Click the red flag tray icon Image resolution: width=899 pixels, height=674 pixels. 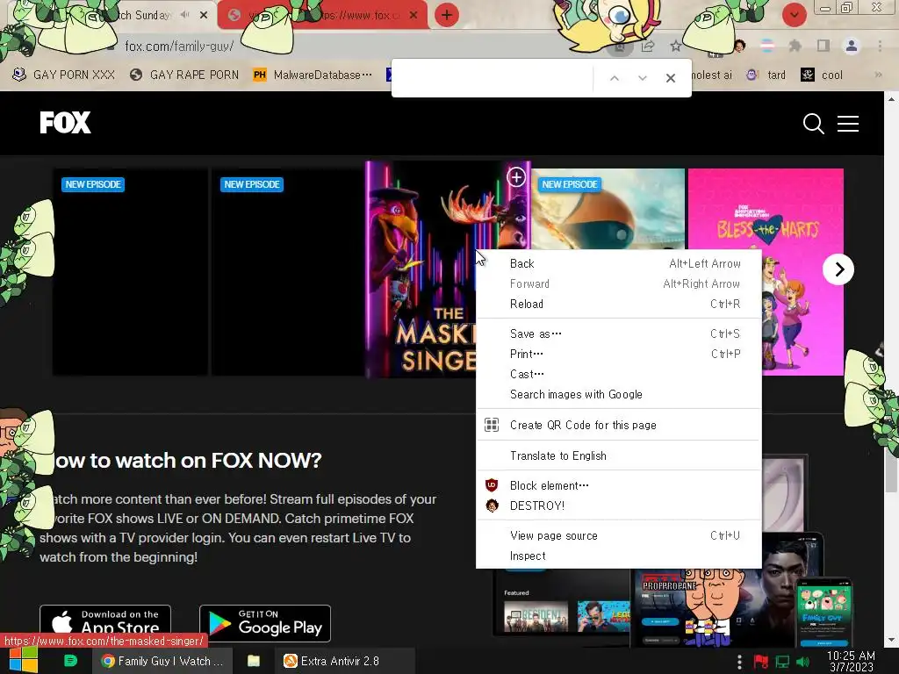[760, 662]
